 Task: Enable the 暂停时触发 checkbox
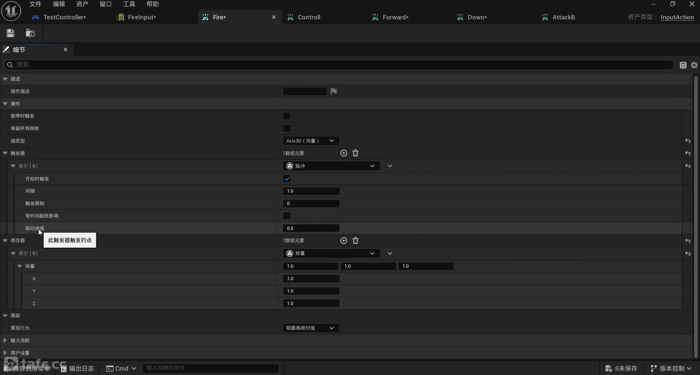click(287, 116)
